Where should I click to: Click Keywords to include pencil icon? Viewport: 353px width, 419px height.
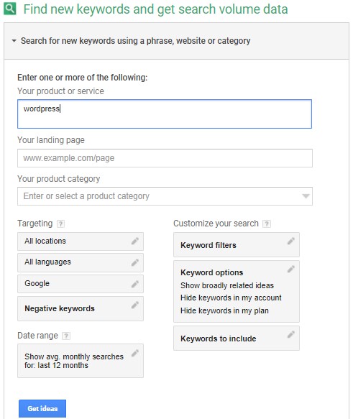(291, 334)
